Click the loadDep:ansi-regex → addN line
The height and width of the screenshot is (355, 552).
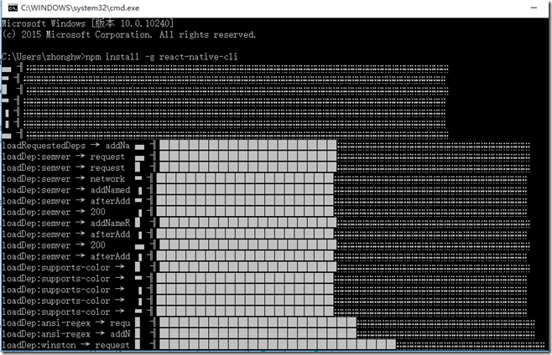pos(65,334)
